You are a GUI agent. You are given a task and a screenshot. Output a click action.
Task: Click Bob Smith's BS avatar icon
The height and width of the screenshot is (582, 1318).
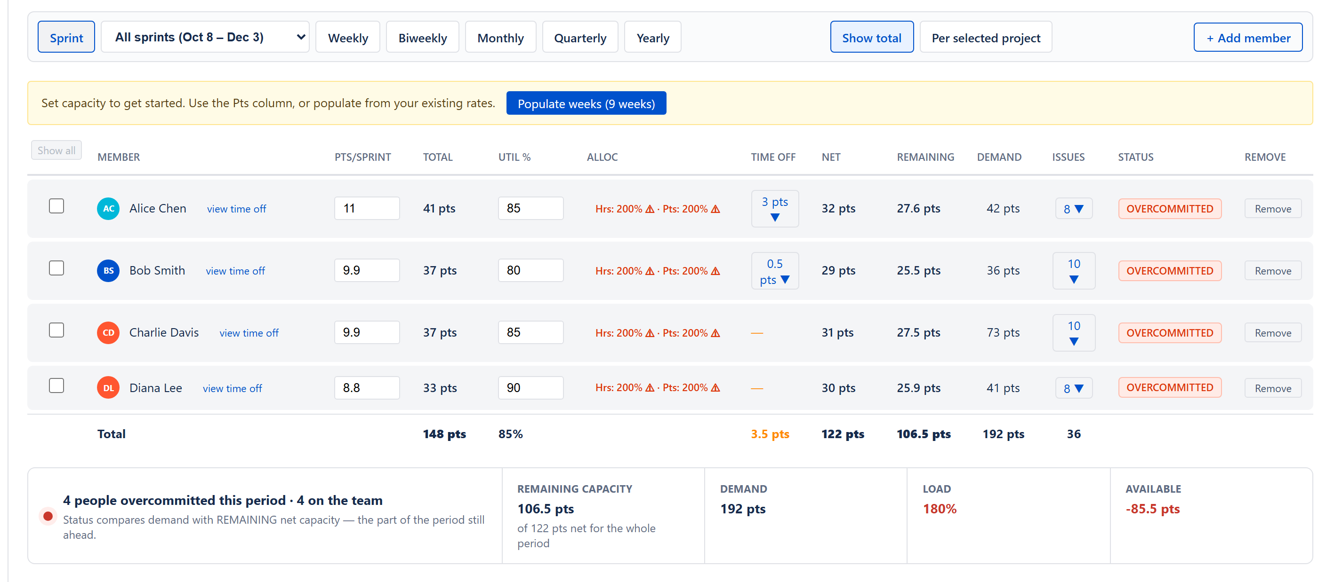108,270
